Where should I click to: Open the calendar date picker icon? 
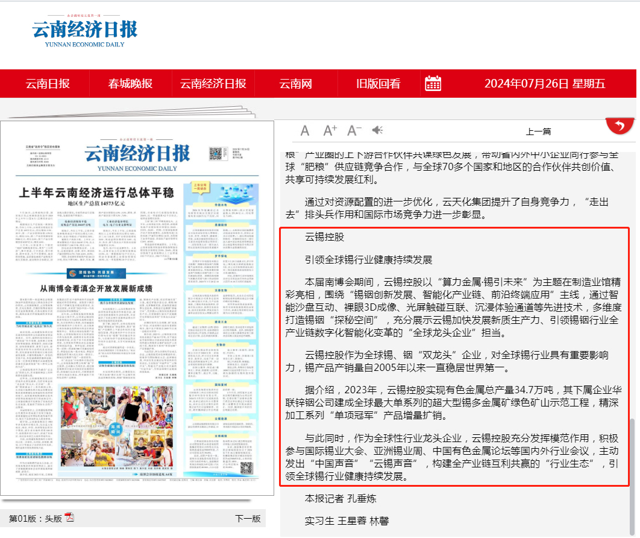click(x=433, y=84)
